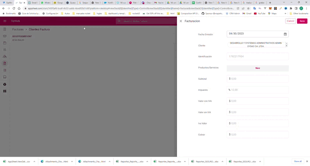Open the html bookmark folder
Viewport: 310px width, 166px height.
[171, 14]
